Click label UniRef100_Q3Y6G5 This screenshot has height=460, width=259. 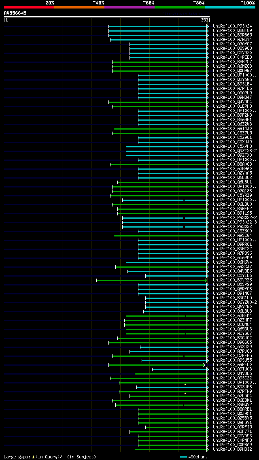click(x=232, y=79)
